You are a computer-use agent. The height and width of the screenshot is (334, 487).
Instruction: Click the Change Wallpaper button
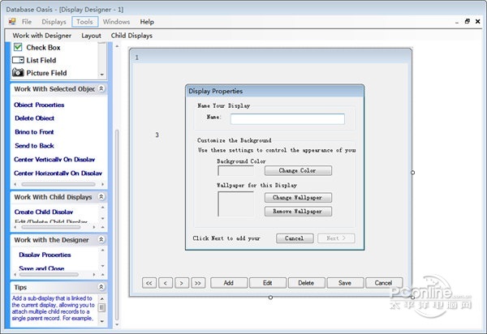[x=298, y=198]
